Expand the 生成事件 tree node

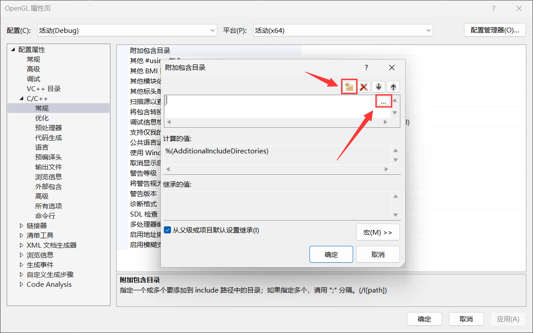[x=21, y=265]
